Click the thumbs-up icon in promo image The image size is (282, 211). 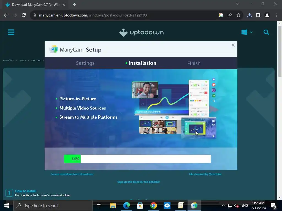point(214,79)
